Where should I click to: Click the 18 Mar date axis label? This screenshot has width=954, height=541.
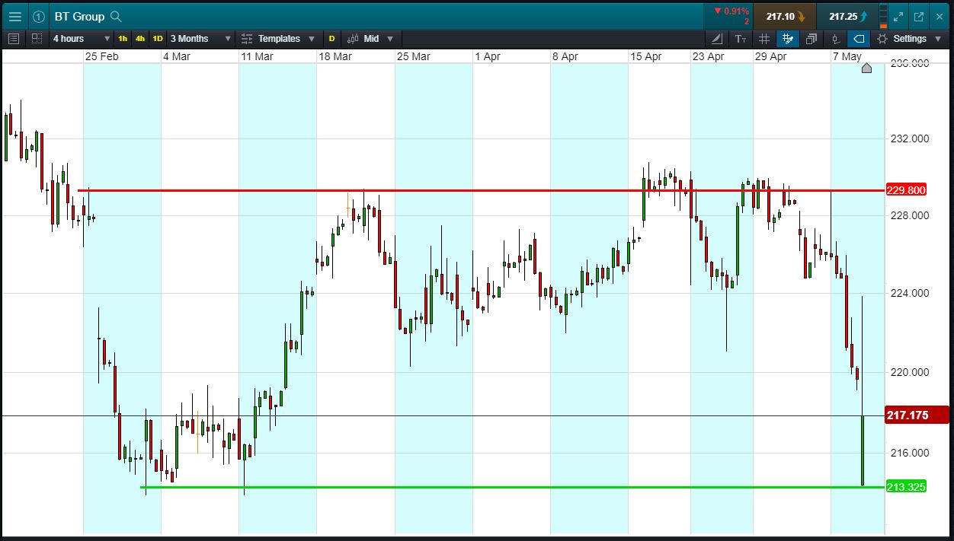(335, 56)
